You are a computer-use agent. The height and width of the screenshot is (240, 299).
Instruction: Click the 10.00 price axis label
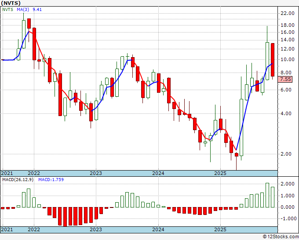(x=288, y=59)
